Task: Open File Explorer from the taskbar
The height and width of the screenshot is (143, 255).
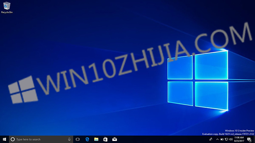Action: [96, 139]
